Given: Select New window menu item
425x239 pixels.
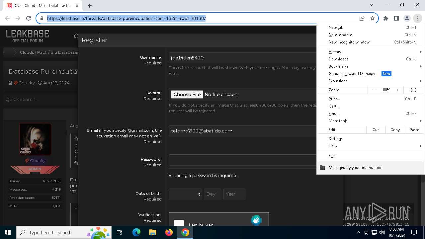Looking at the screenshot, I should click(371, 35).
